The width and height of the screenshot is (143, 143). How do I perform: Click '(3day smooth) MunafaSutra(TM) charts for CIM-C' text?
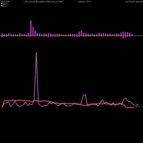pyautogui.click(x=44, y=2)
